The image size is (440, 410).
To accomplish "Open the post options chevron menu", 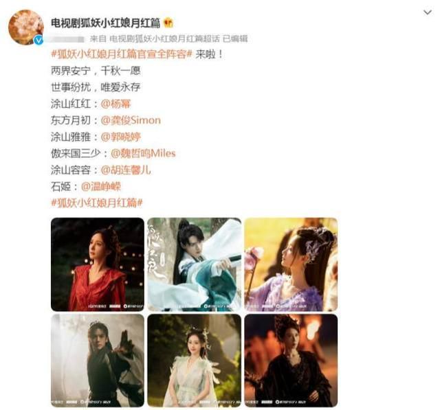I will (427, 12).
